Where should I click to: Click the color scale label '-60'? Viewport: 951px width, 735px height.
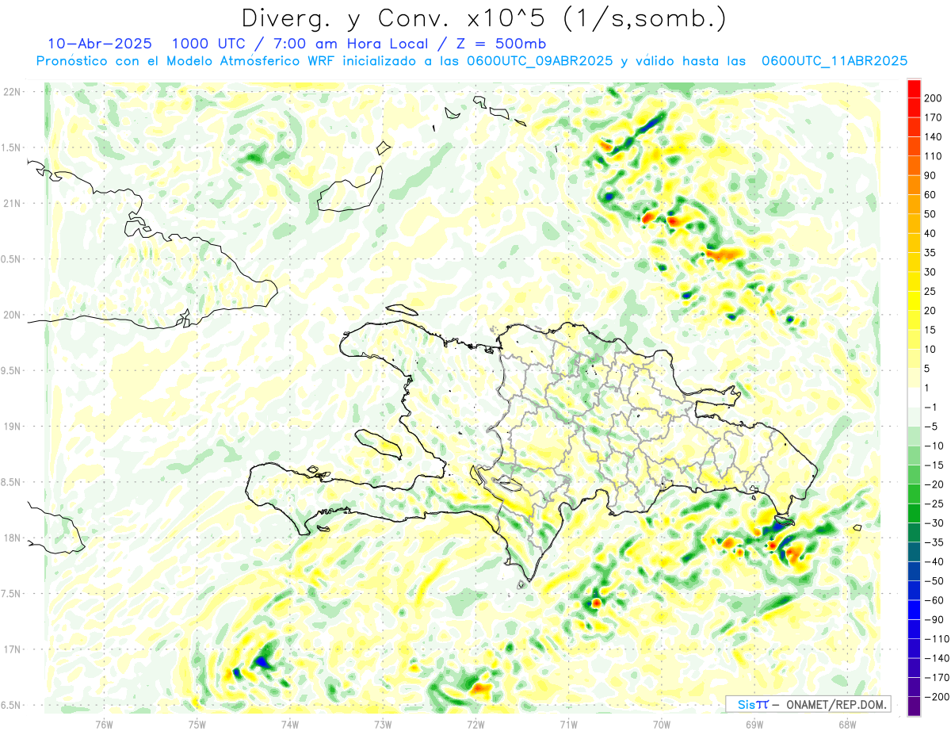(933, 600)
